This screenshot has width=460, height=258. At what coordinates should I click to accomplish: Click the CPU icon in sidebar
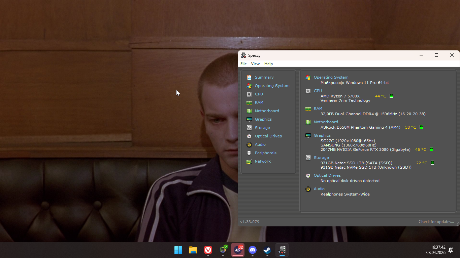[x=249, y=94]
